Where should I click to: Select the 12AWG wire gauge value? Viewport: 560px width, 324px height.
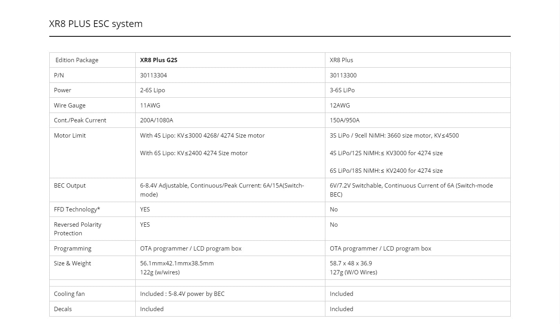[x=340, y=106]
